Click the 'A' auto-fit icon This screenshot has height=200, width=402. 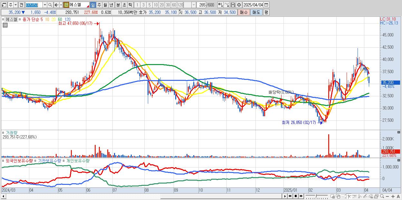(x=398, y=196)
